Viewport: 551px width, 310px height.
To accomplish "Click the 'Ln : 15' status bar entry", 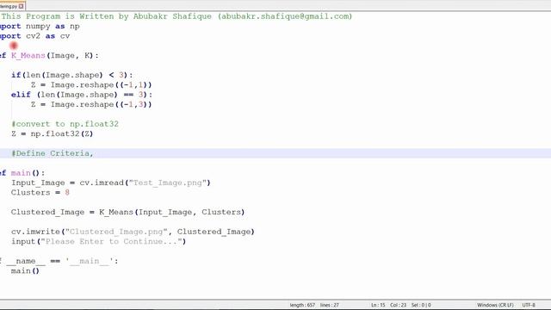I will click(378, 305).
